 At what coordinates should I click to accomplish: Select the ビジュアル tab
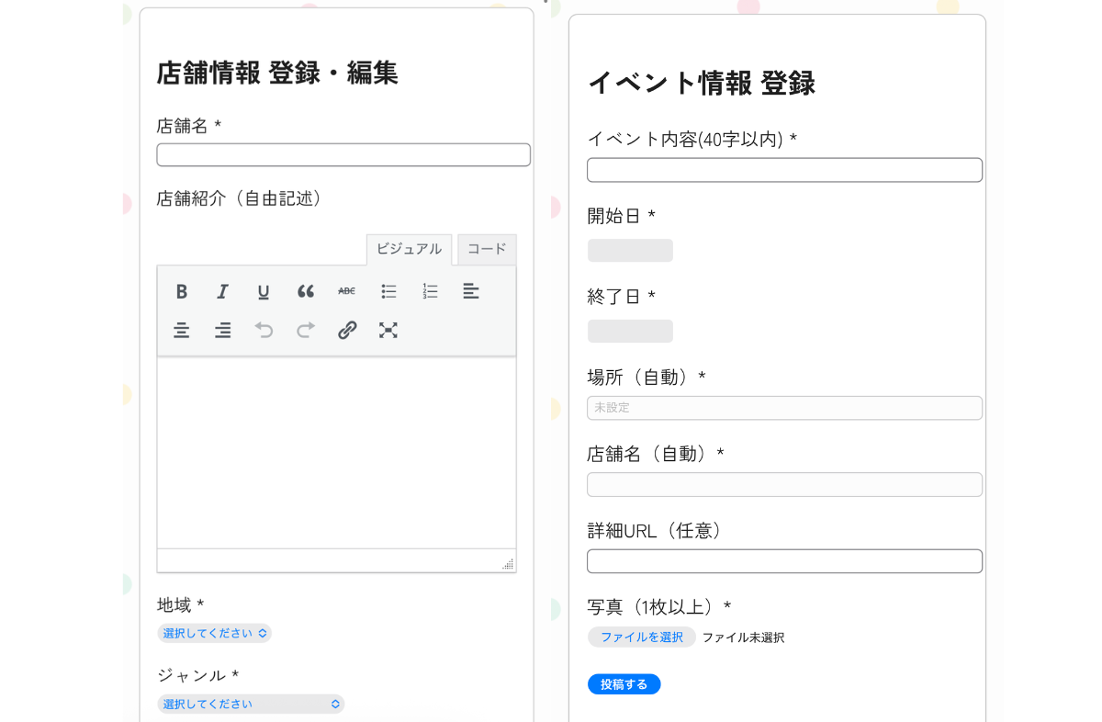(x=408, y=249)
